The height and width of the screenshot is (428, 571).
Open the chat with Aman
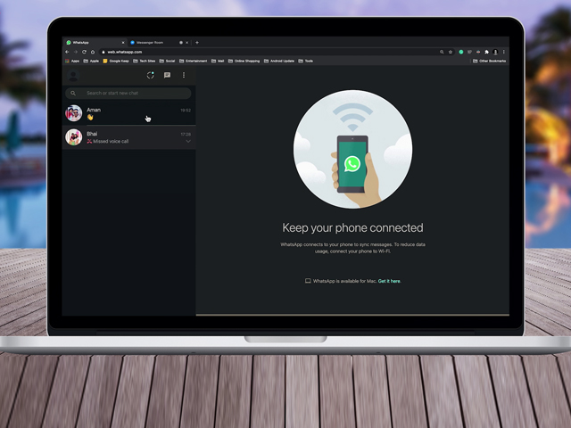coord(128,113)
